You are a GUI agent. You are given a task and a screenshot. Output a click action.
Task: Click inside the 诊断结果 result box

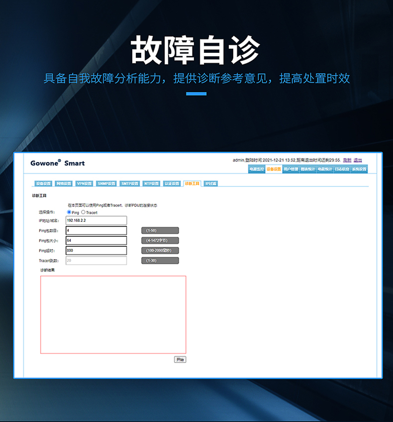(x=113, y=315)
